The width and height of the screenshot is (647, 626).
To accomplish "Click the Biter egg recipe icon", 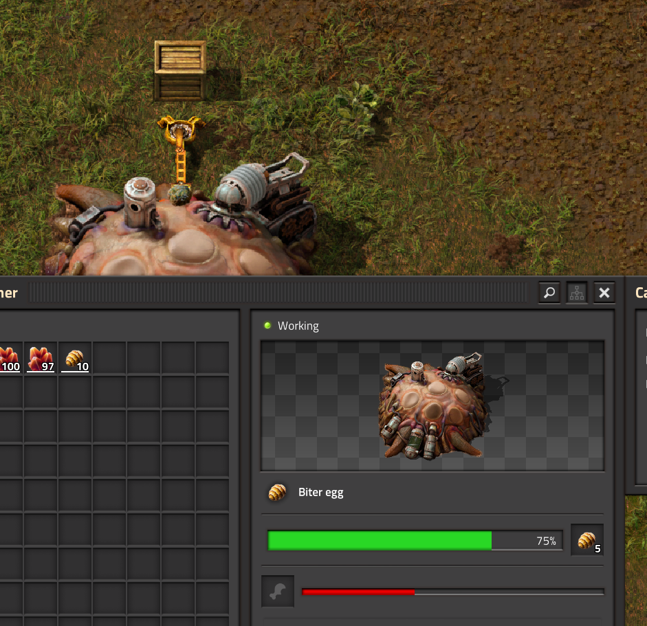I will (277, 492).
